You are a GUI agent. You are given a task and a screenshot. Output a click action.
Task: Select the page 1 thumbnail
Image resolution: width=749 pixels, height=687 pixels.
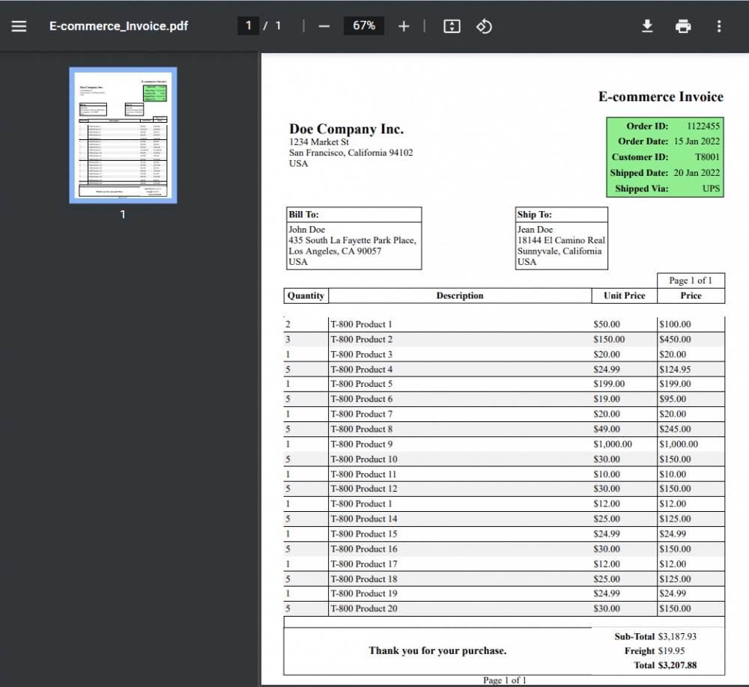[123, 135]
